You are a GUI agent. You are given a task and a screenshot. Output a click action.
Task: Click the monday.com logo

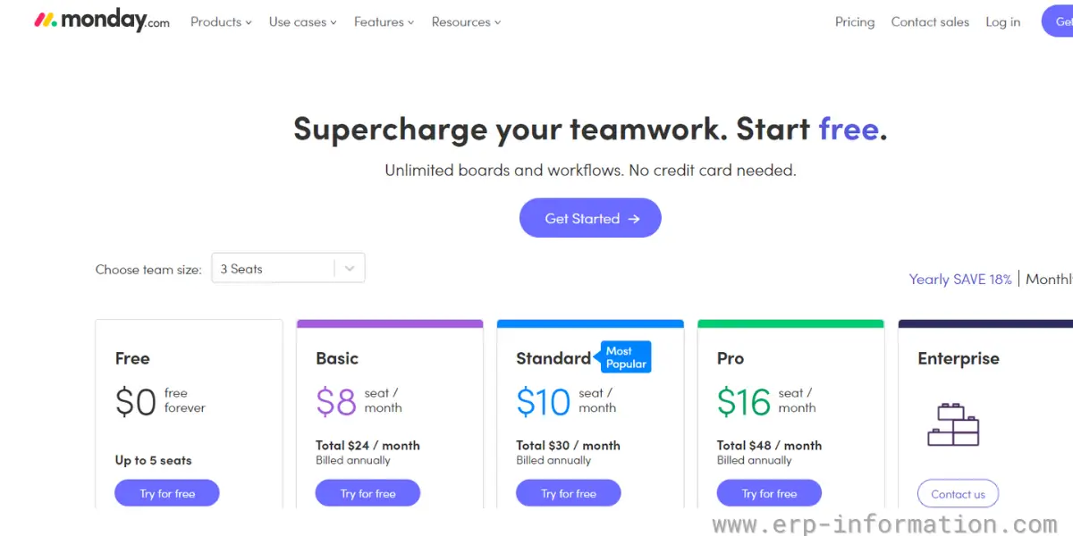(x=101, y=21)
